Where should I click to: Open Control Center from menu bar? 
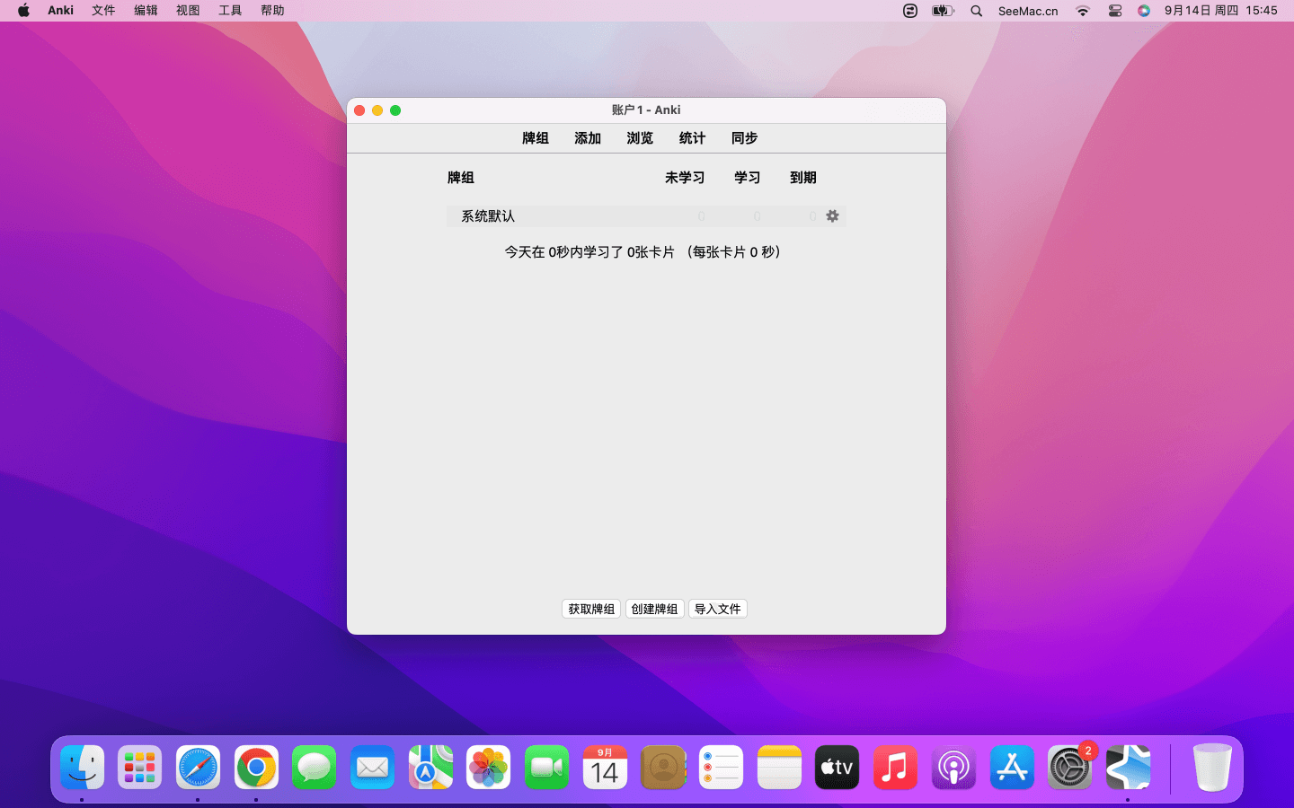[1114, 11]
